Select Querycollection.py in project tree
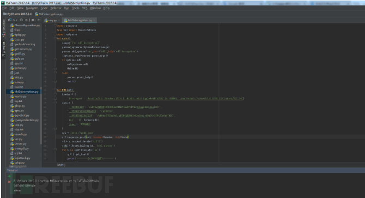The width and height of the screenshot is (365, 198). click(27, 120)
